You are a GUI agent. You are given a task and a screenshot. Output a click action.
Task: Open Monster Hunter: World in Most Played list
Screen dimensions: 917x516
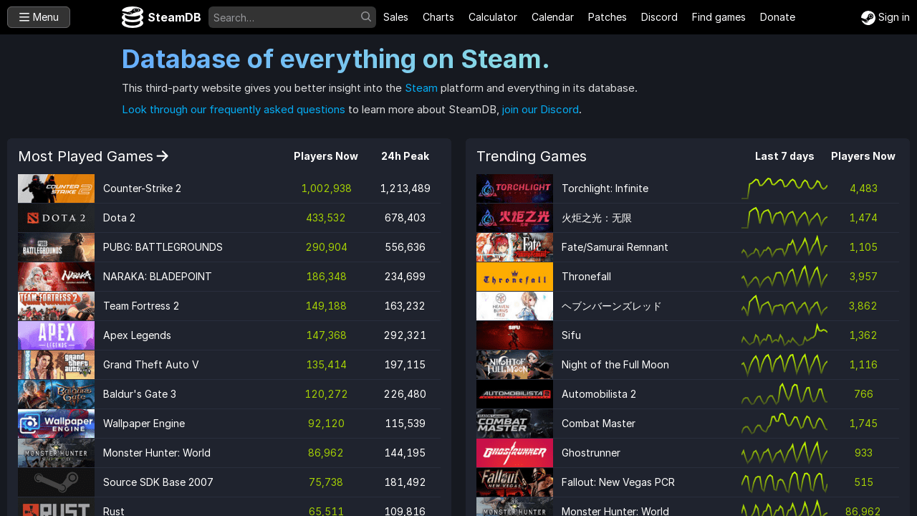(157, 453)
